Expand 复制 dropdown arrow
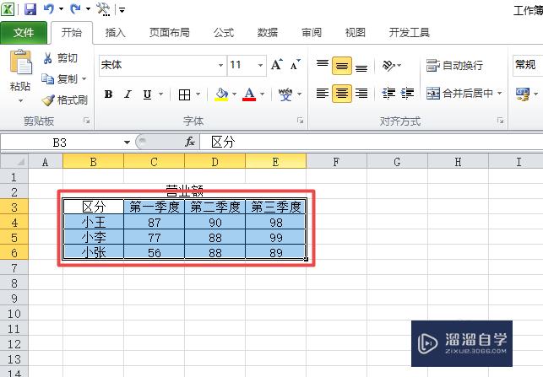The image size is (543, 377). click(x=84, y=79)
